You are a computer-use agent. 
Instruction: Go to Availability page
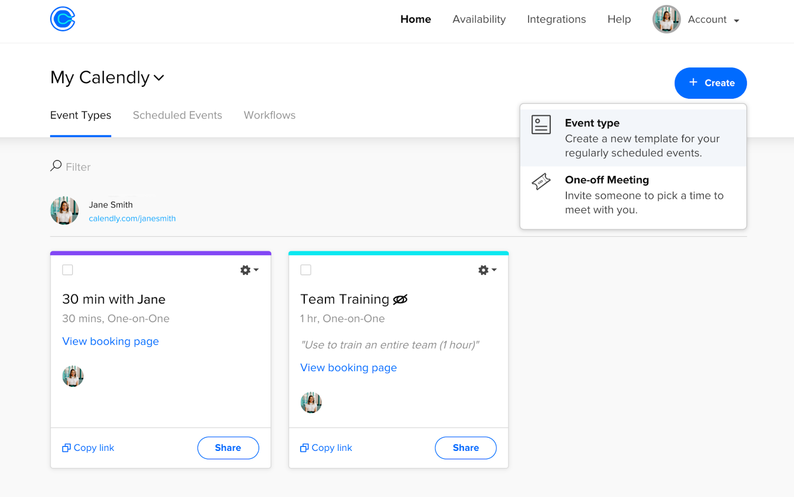tap(479, 19)
